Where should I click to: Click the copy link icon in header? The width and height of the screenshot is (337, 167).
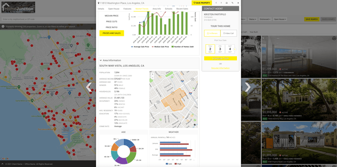pos(232,3)
